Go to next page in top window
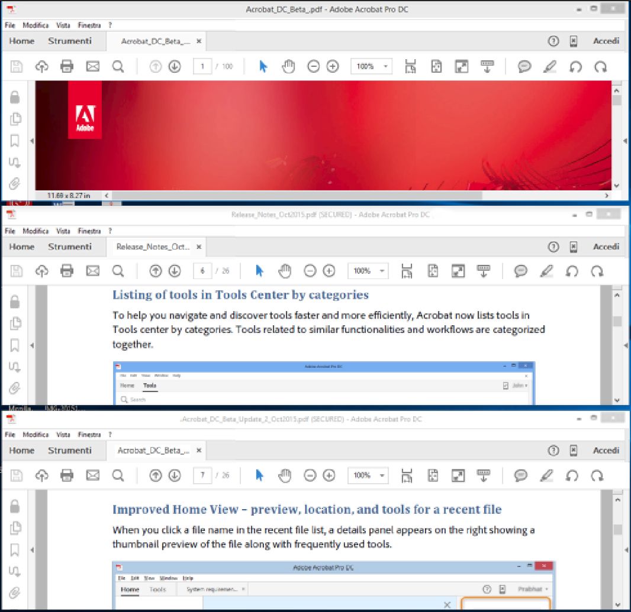 (x=175, y=66)
